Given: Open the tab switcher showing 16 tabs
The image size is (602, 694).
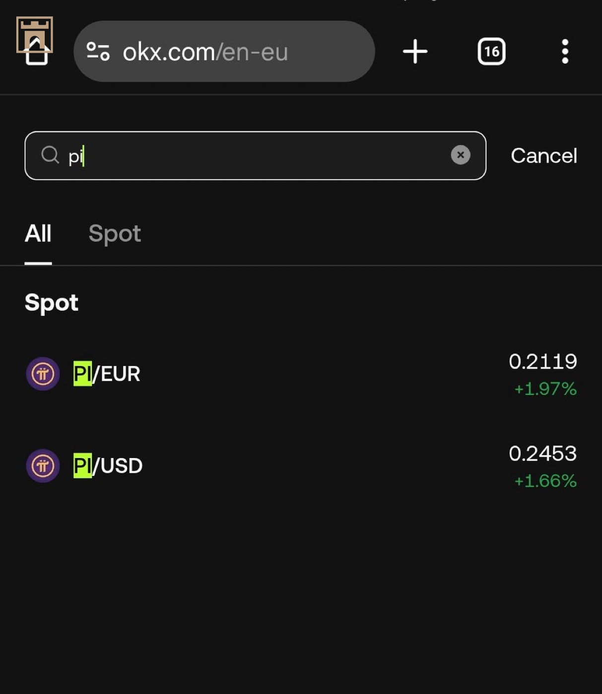Looking at the screenshot, I should pos(491,52).
